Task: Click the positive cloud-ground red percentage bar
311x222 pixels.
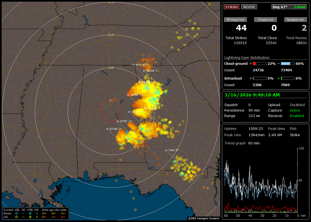Action: point(259,63)
